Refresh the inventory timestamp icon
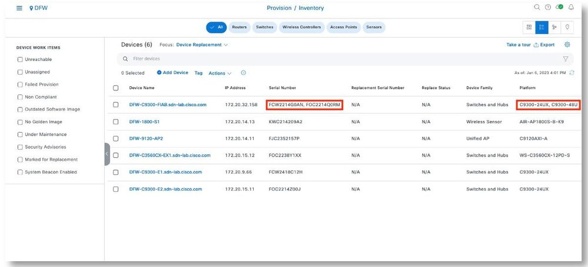Image resolution: width=588 pixels, height=267 pixels. 572,73
